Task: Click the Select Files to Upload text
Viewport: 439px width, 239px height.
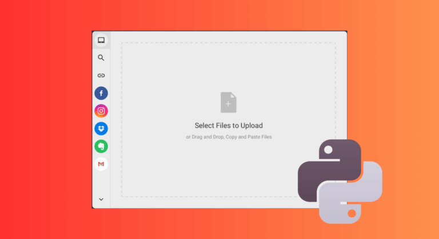Action: tap(229, 125)
